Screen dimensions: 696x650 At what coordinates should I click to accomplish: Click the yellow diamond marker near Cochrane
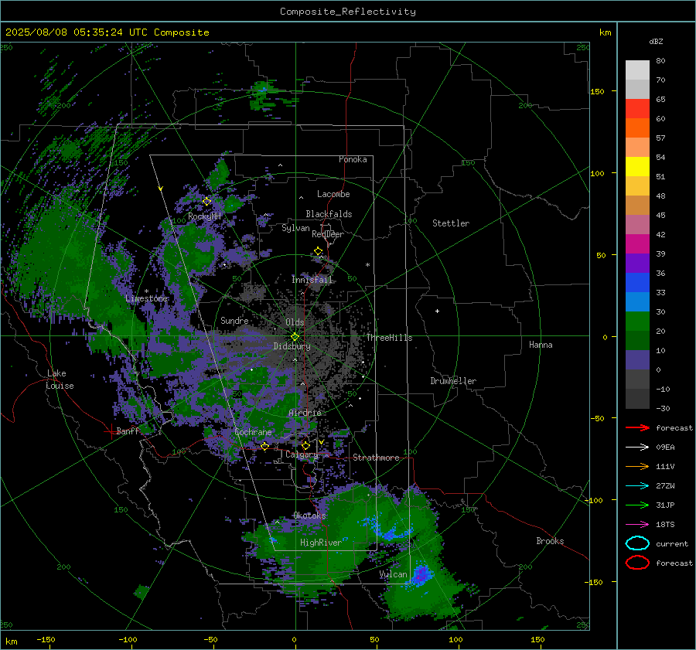(264, 446)
